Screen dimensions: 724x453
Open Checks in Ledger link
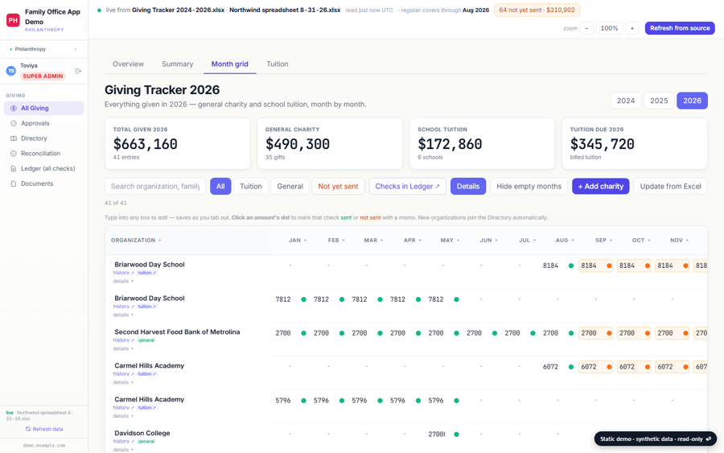407,186
